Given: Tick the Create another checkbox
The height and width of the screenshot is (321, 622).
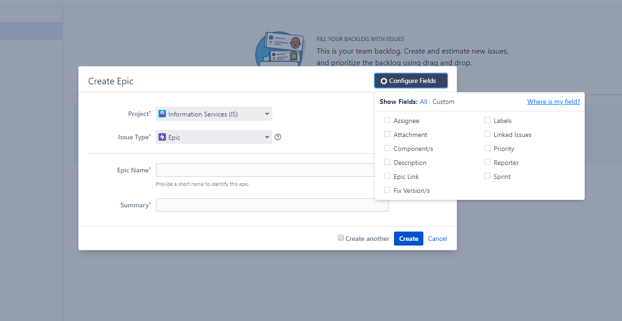Looking at the screenshot, I should pos(341,238).
